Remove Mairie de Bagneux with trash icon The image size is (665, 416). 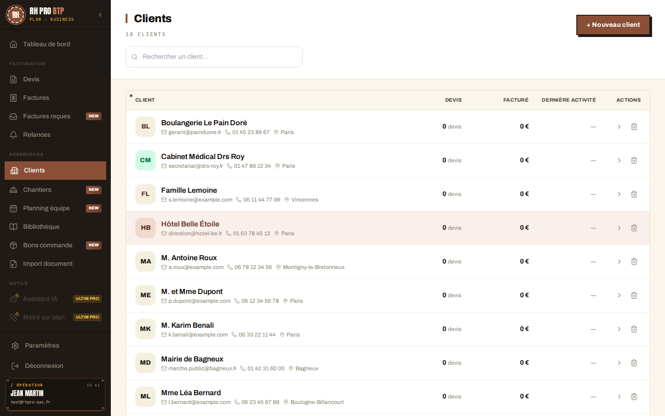(634, 363)
